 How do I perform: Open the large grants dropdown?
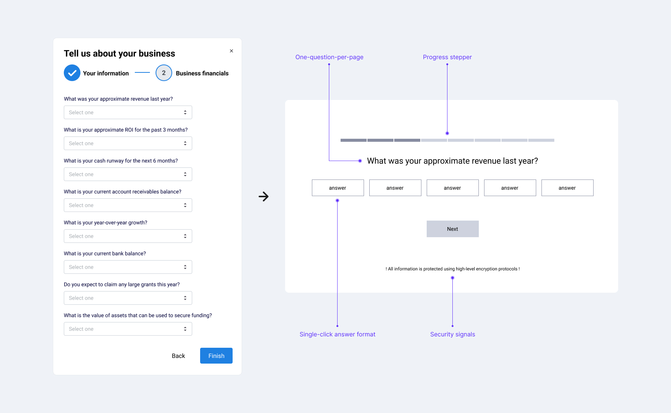pos(128,298)
